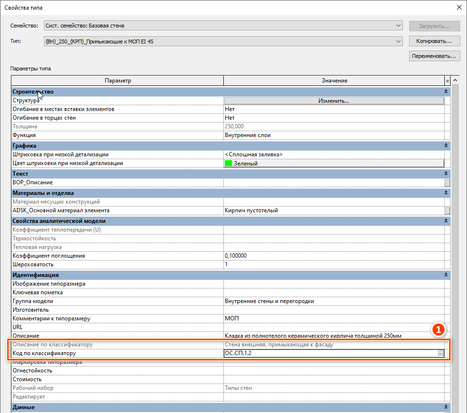The image size is (467, 413).
Task: Collapse the Строительство group
Action: click(x=446, y=92)
